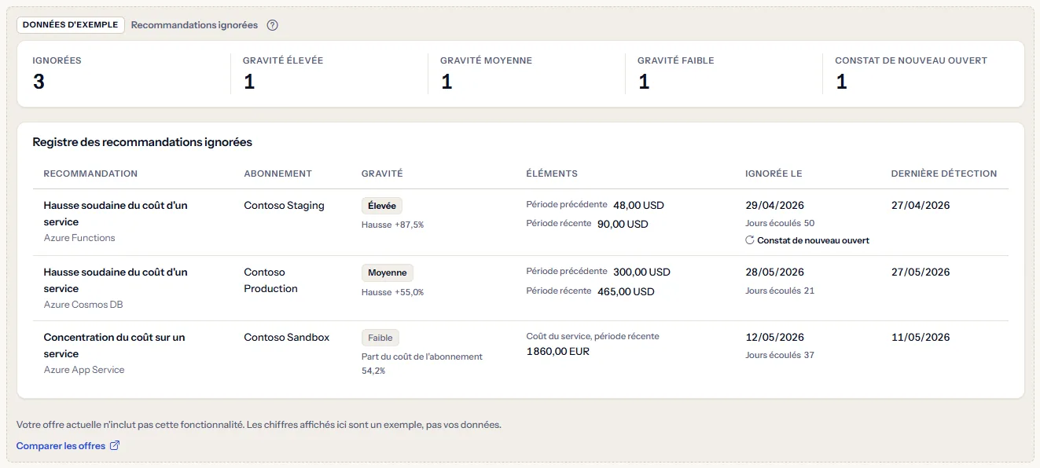
Task: Click the ABONNEMENT column header
Action: pos(278,174)
